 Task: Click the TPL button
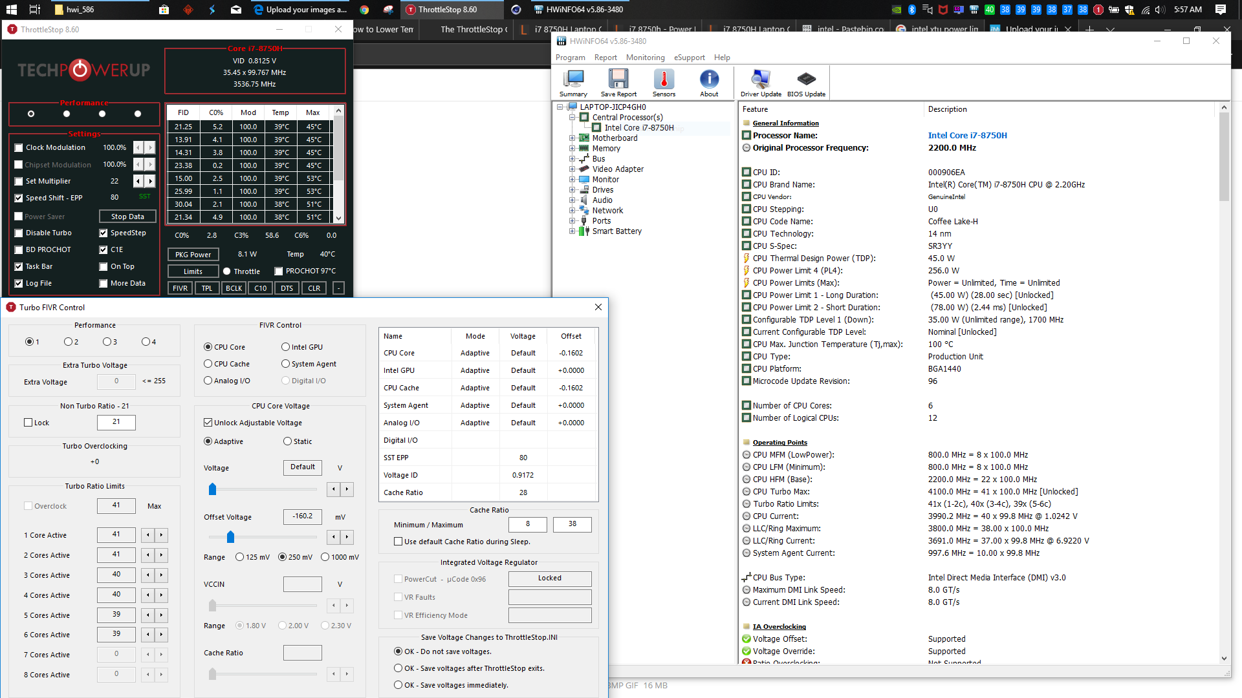point(207,288)
